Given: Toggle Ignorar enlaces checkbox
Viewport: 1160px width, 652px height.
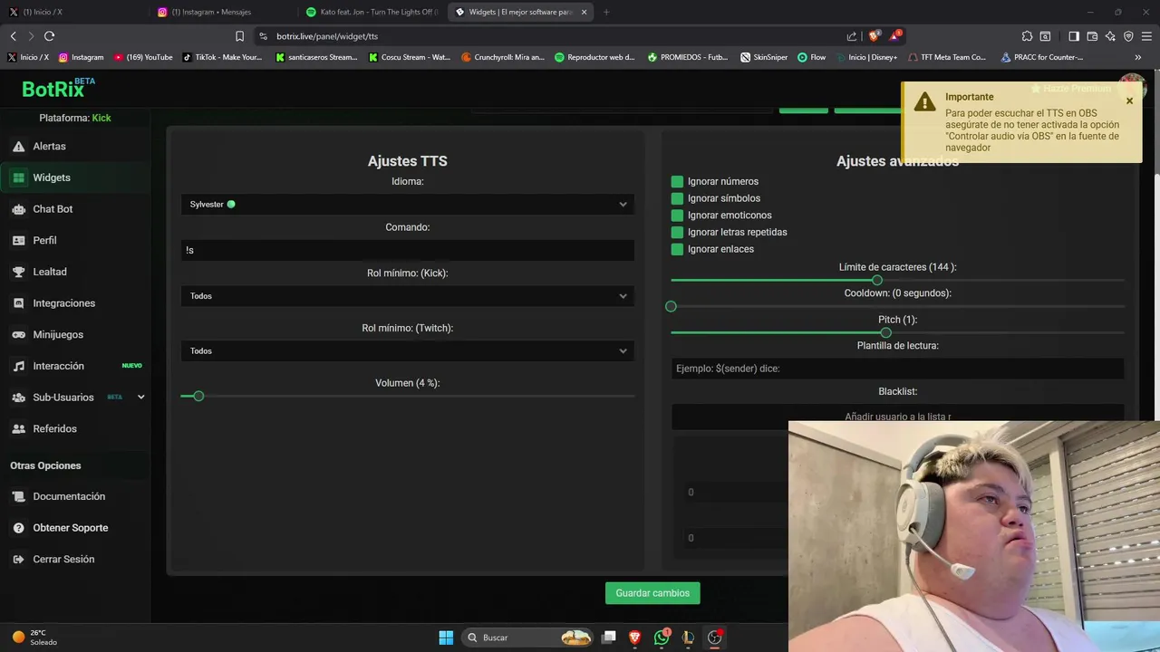Looking at the screenshot, I should tap(677, 249).
